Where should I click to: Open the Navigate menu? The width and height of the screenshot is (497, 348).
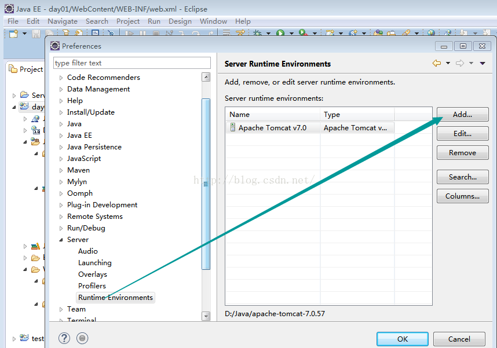[x=63, y=21]
